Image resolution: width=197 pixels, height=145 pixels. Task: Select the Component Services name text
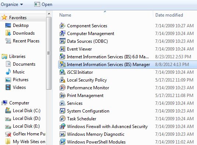(x=87, y=26)
